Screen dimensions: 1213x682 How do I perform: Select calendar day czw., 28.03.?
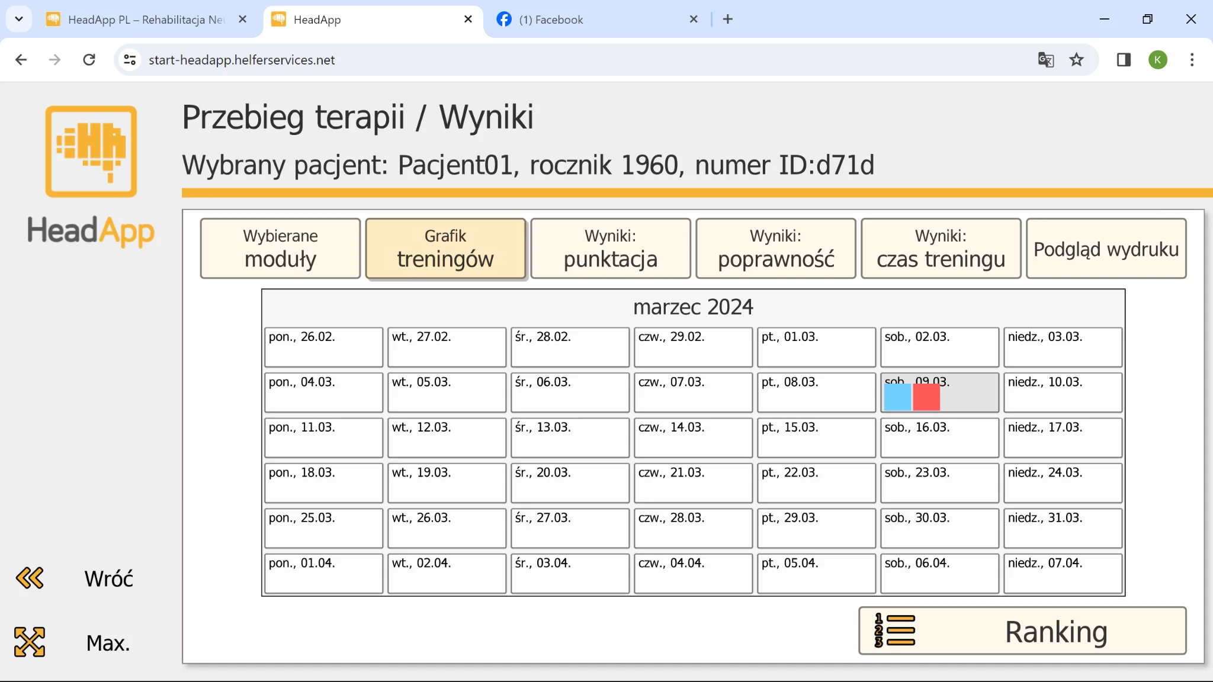[693, 528]
